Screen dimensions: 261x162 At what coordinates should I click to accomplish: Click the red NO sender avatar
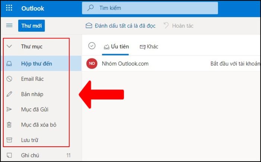tap(92, 63)
